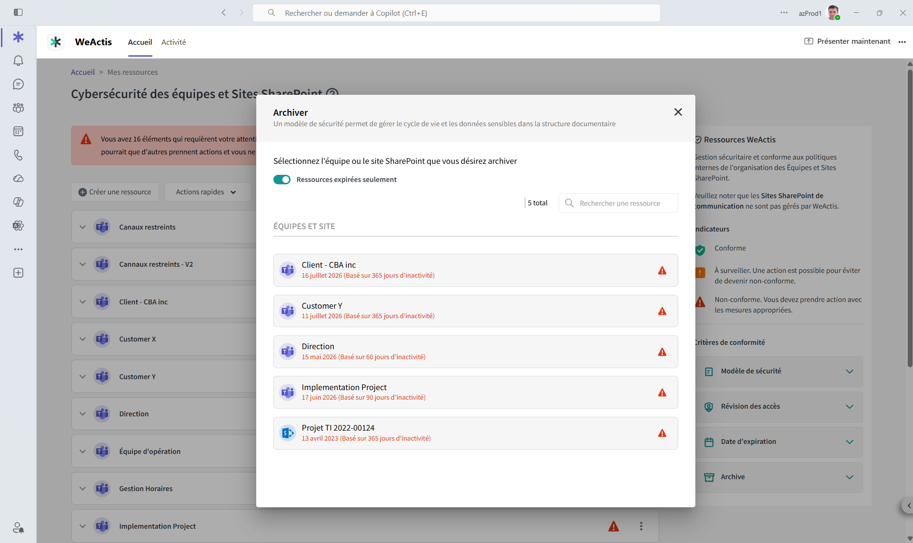Image resolution: width=913 pixels, height=543 pixels.
Task: Switch to Accueil tab
Action: [140, 42]
